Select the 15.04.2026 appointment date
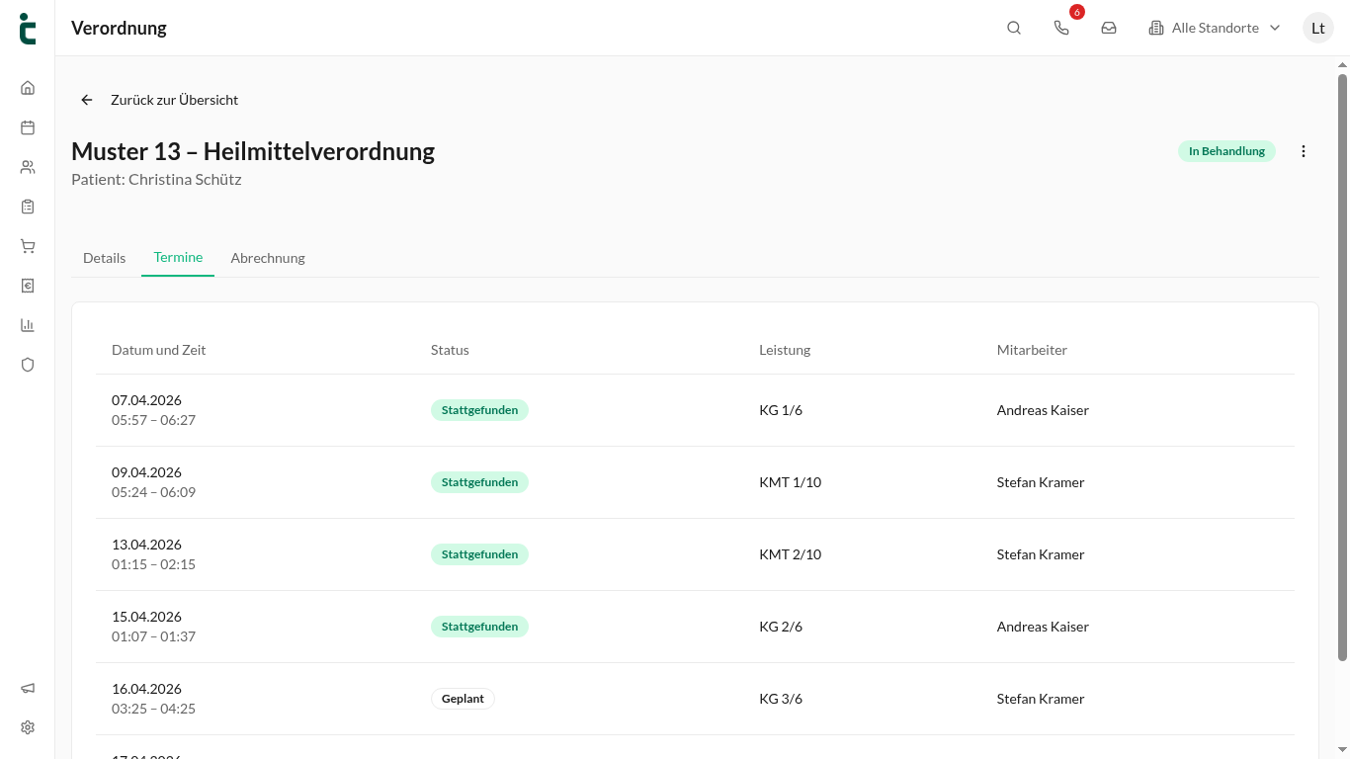 pyautogui.click(x=146, y=617)
